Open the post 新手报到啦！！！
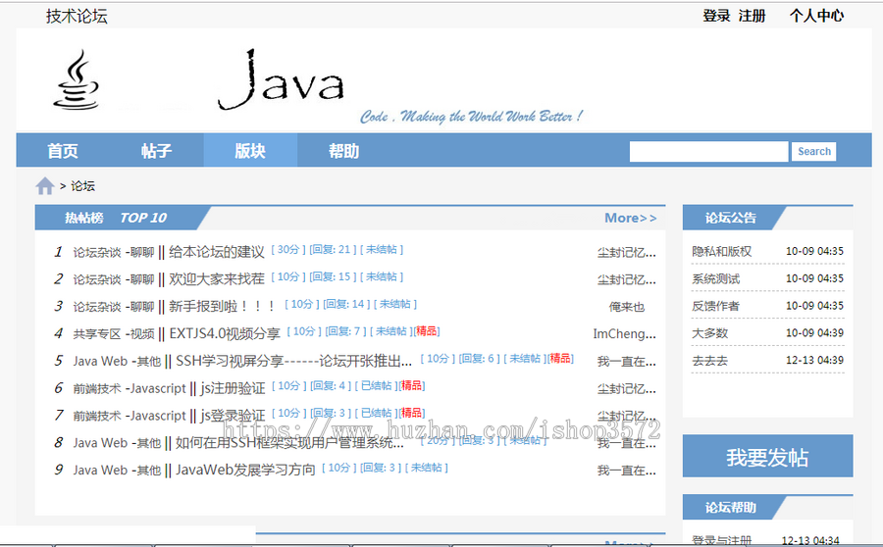Screen dimensions: 883x547 tap(223, 306)
